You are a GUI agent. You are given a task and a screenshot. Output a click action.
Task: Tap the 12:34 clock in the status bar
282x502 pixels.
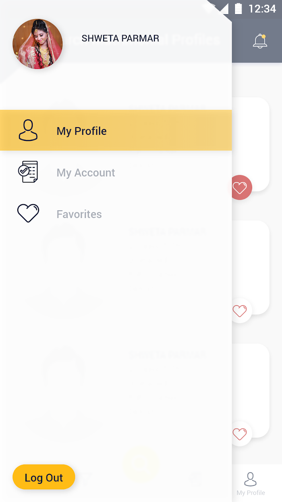pyautogui.click(x=262, y=8)
